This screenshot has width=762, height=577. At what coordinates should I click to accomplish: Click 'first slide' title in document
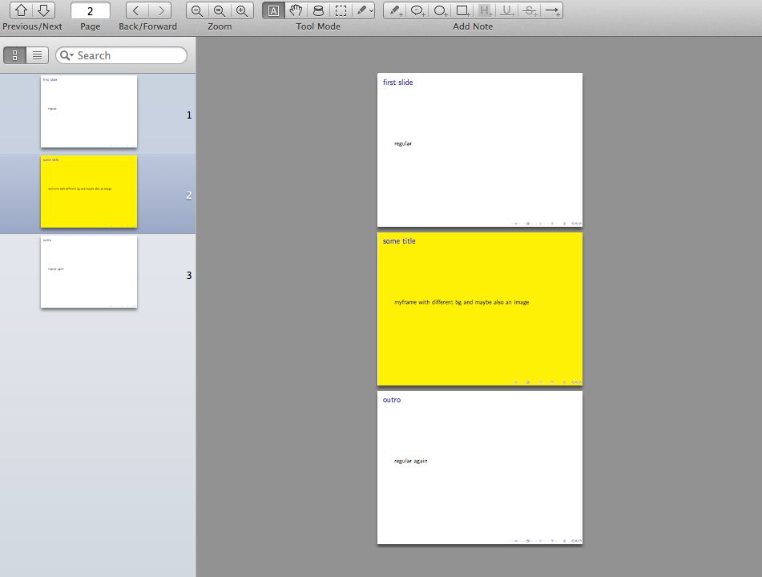pos(397,83)
